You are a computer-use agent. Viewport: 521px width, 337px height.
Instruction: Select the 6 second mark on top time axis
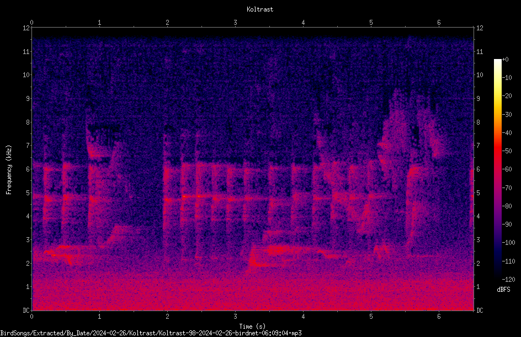point(439,23)
